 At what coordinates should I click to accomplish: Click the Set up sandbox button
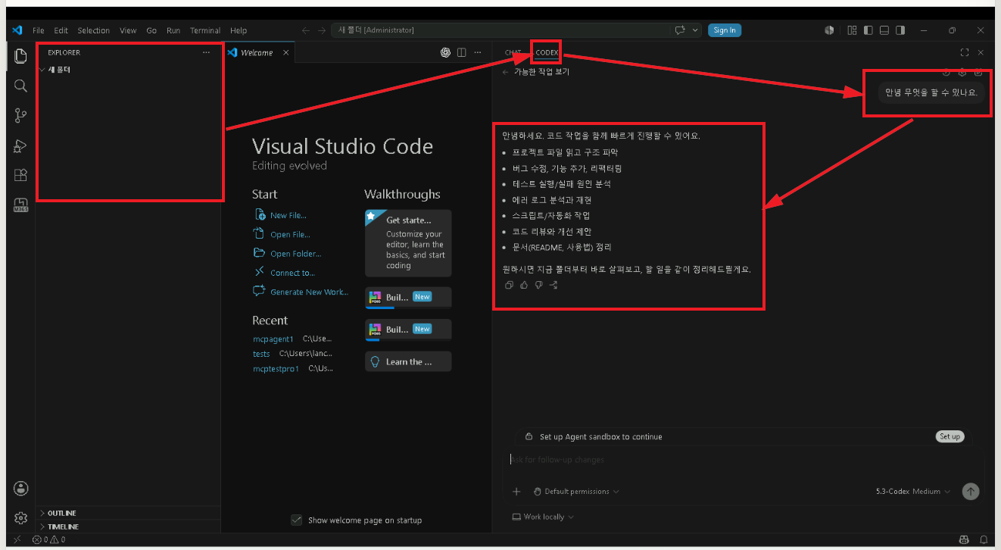pos(950,436)
